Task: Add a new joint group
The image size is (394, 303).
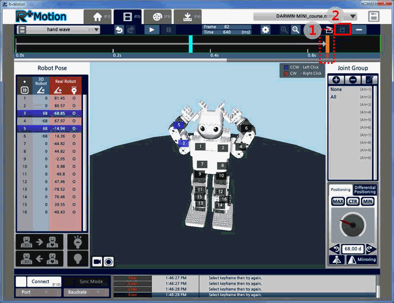Action: click(336, 80)
